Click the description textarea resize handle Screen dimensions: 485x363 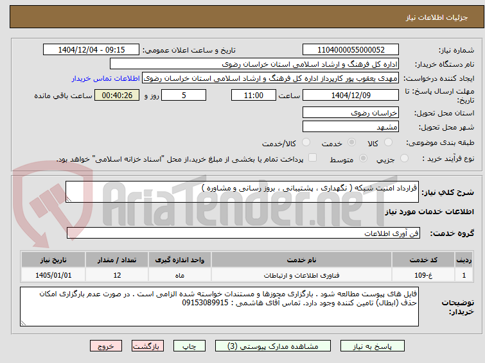tap(69, 199)
